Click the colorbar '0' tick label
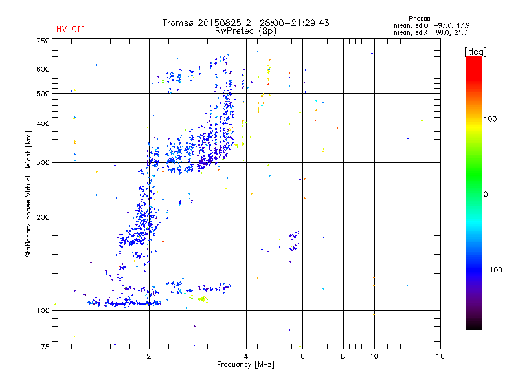 coord(486,195)
